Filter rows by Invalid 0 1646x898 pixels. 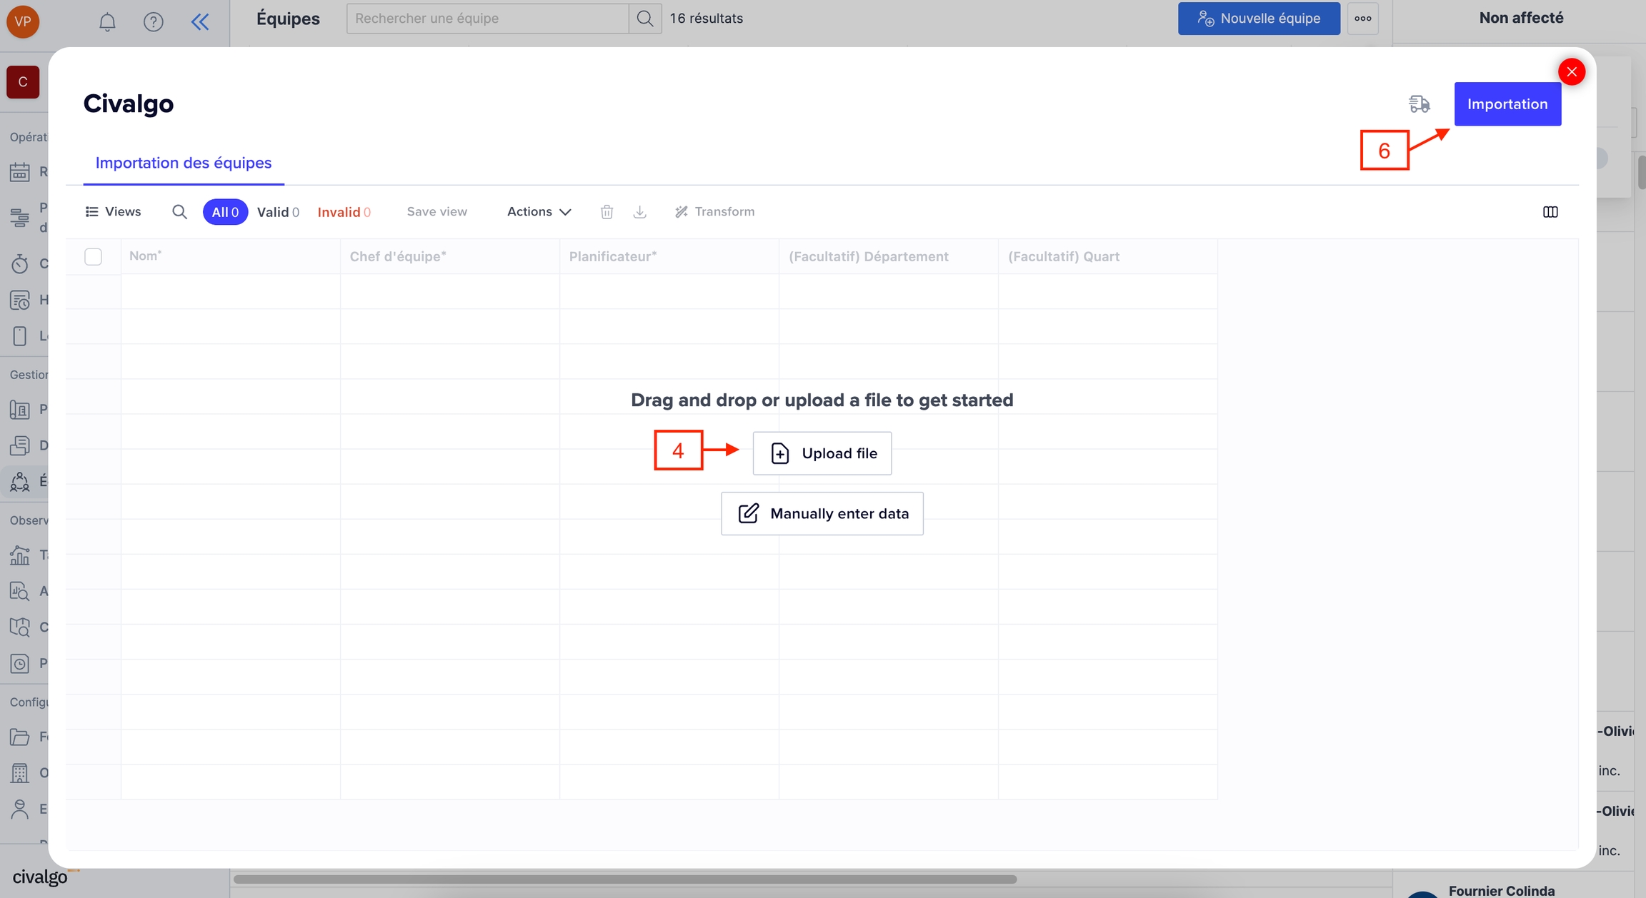pyautogui.click(x=344, y=212)
